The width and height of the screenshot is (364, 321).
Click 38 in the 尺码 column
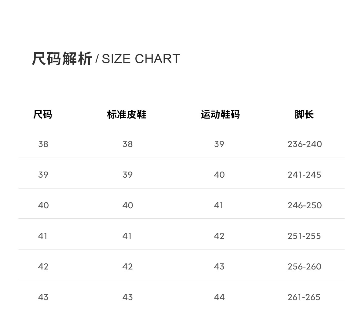tap(43, 144)
